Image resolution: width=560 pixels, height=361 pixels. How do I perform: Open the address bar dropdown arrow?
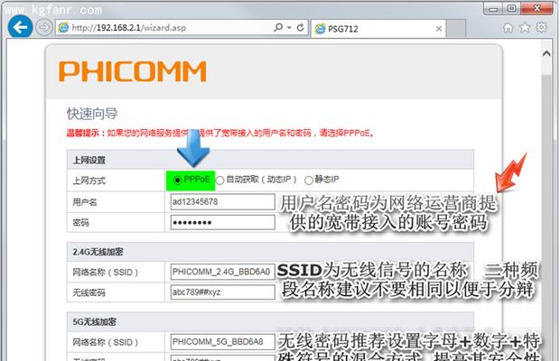coord(289,27)
